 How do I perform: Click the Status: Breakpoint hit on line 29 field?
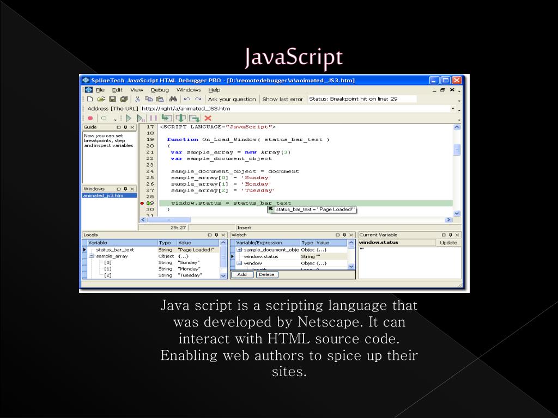click(x=362, y=99)
